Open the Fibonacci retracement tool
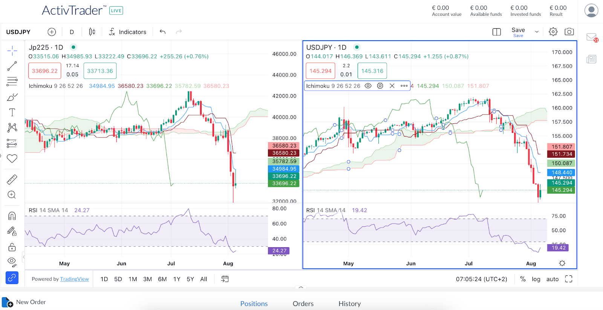Viewport: 603px width, 310px height. click(x=12, y=81)
